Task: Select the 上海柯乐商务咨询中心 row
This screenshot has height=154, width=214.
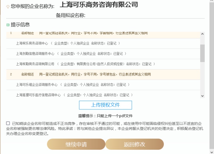Action: pyautogui.click(x=32, y=43)
